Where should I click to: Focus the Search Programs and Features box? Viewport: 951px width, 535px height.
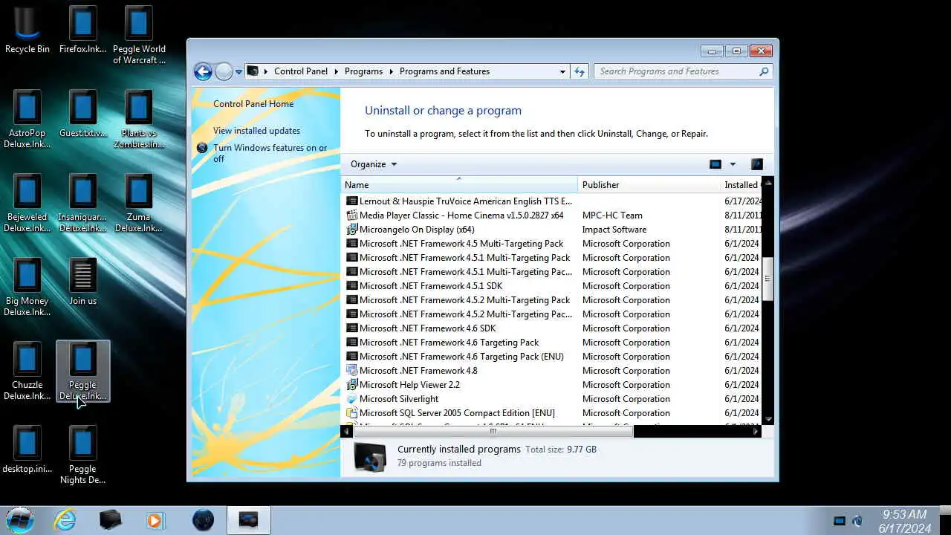(x=676, y=71)
